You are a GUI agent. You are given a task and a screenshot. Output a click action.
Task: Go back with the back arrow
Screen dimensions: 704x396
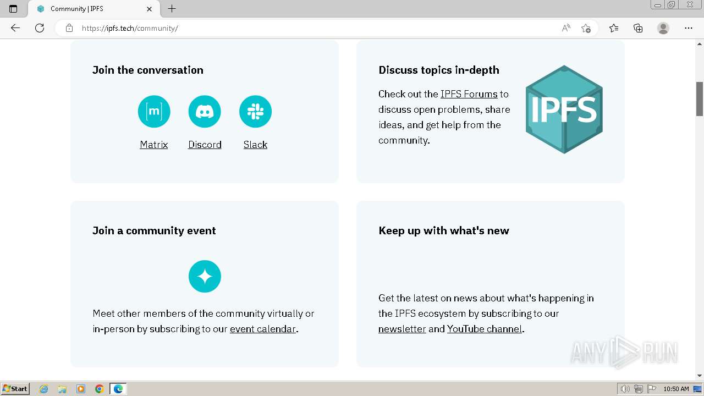(x=15, y=28)
